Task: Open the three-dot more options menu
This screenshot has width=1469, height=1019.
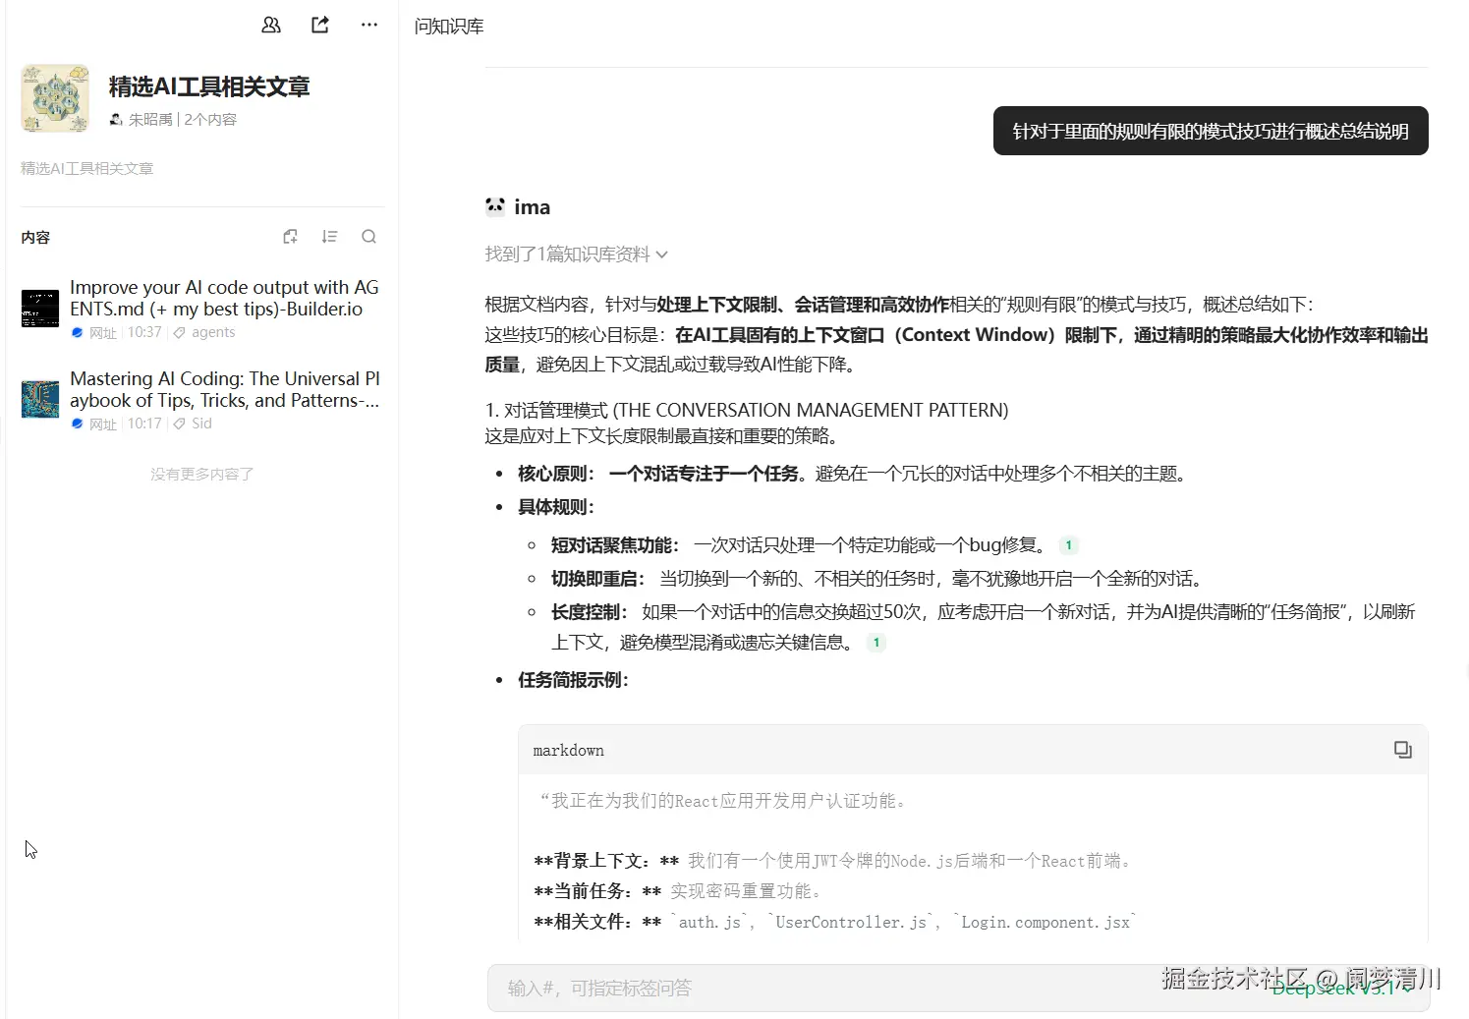Action: pyautogui.click(x=369, y=26)
